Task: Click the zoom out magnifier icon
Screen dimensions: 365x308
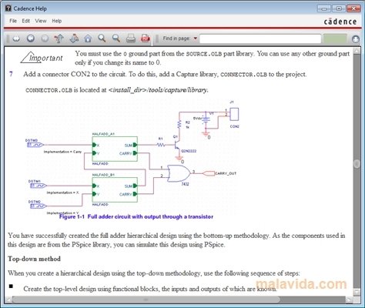Action: tap(116, 38)
